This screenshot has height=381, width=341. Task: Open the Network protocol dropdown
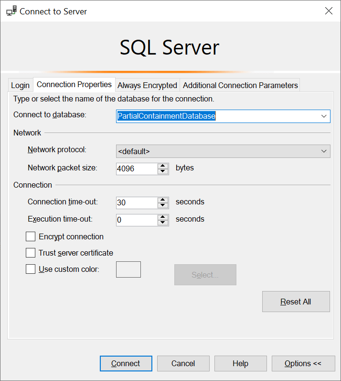pos(223,151)
